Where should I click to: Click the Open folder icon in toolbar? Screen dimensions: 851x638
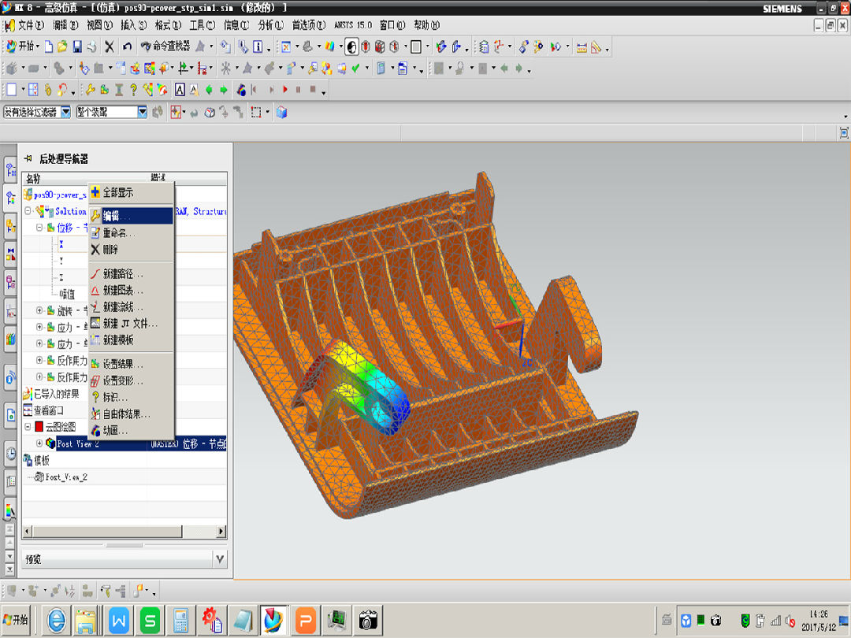[x=62, y=47]
